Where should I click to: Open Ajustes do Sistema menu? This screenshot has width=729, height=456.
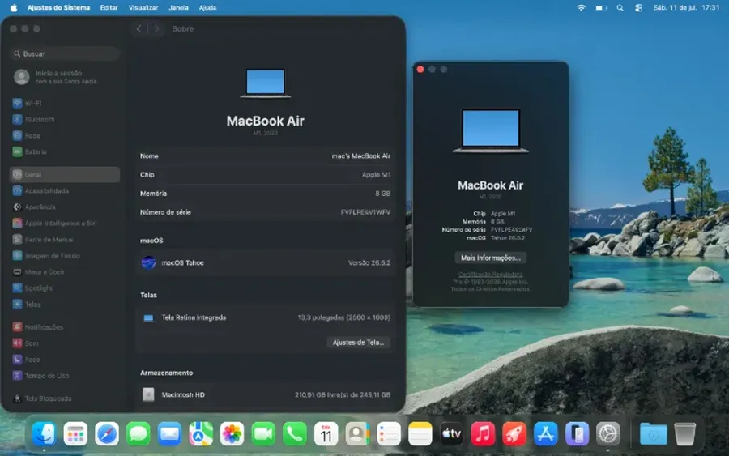click(x=58, y=7)
